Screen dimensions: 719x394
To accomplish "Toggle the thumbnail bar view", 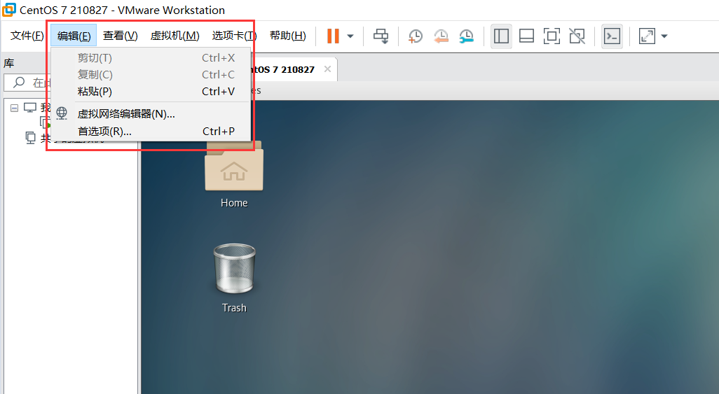I will (526, 36).
